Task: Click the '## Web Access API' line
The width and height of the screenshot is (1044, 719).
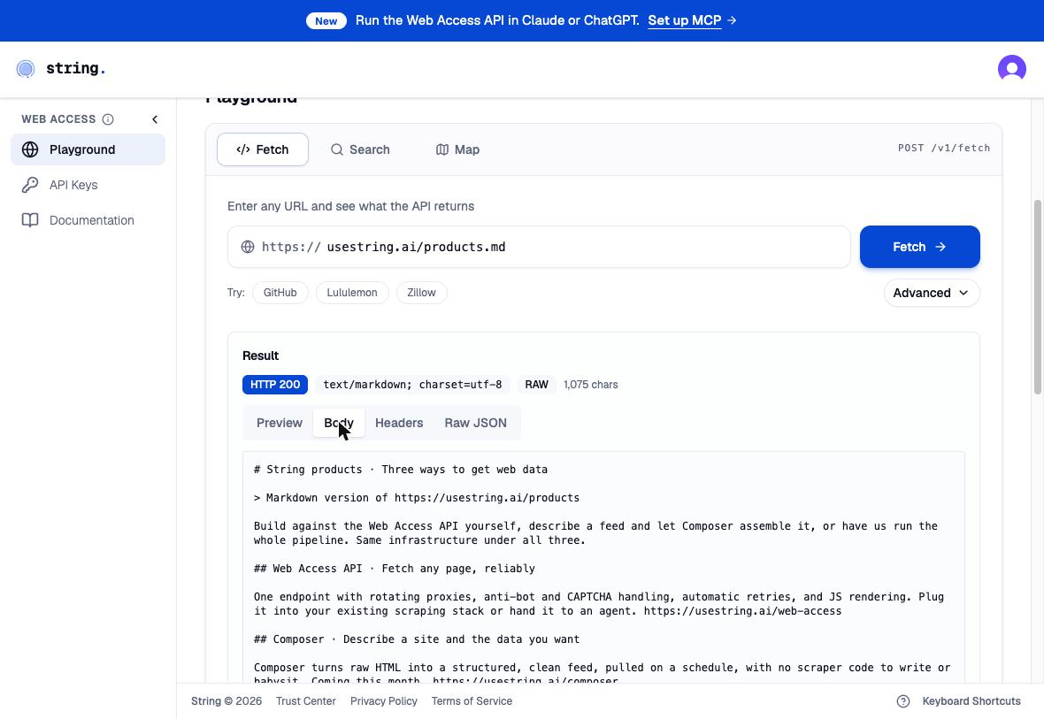Action: coord(395,569)
